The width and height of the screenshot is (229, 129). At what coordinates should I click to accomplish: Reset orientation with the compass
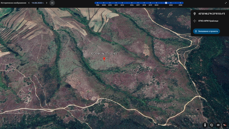click(x=225, y=125)
